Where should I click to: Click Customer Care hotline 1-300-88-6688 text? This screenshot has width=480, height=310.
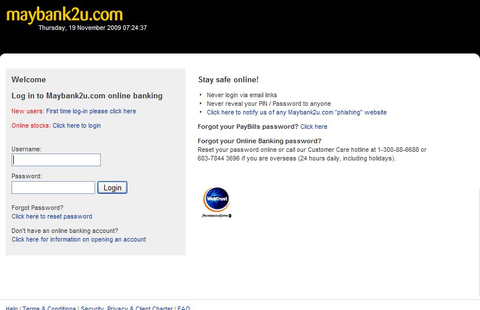[398, 150]
